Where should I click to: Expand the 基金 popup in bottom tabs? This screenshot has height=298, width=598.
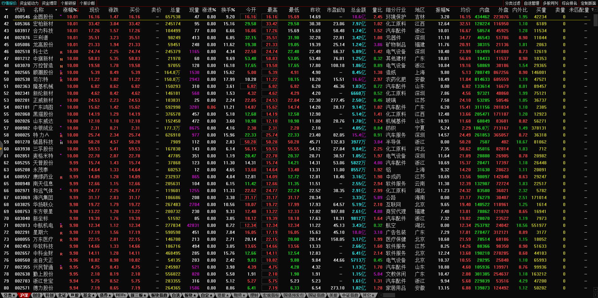(x=89, y=295)
